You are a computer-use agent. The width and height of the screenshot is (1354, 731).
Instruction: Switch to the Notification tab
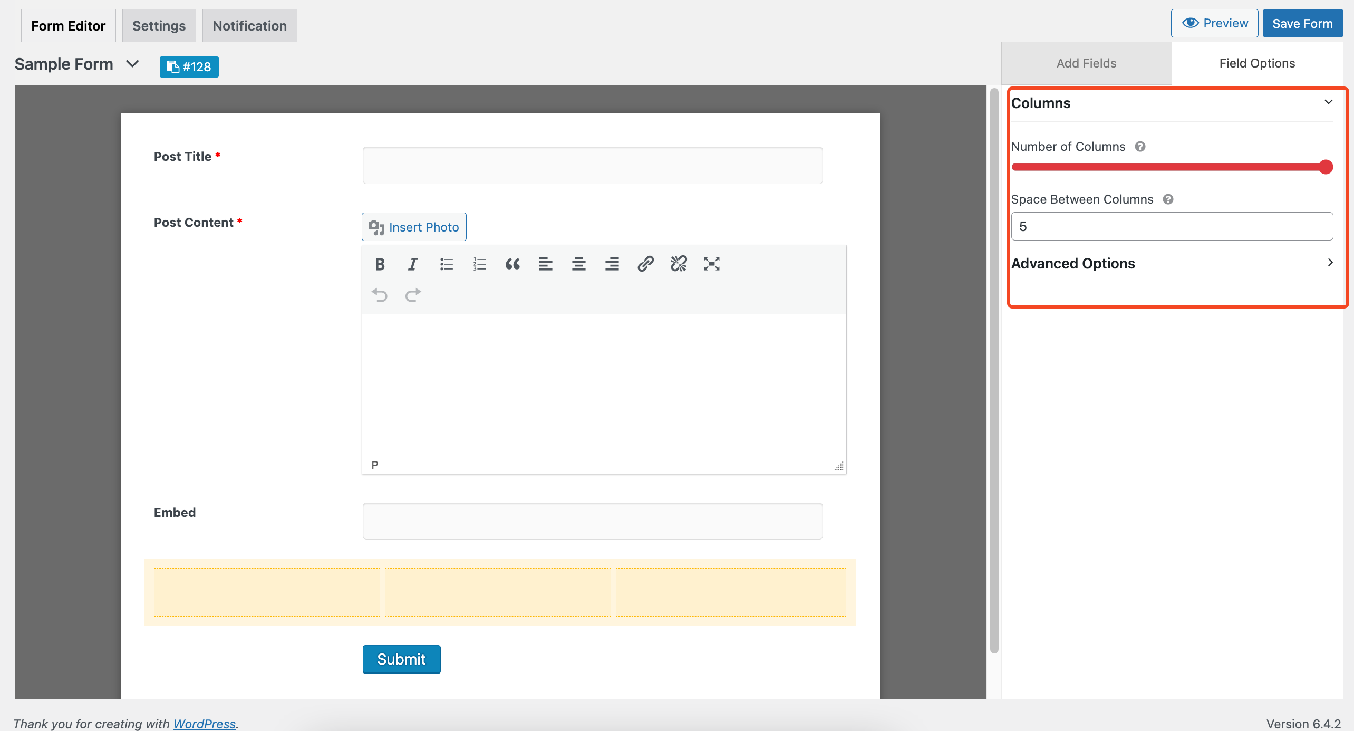pos(250,25)
